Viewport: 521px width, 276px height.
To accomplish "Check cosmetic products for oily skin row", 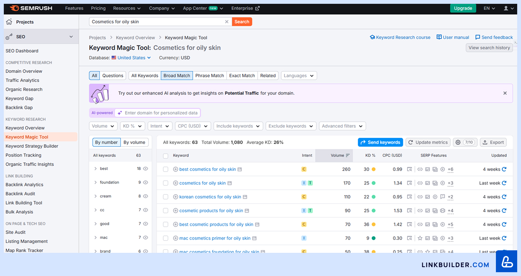I will pyautogui.click(x=166, y=211).
